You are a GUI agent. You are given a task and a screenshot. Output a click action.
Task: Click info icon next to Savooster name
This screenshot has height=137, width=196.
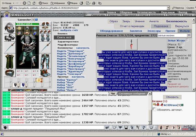click(36, 20)
